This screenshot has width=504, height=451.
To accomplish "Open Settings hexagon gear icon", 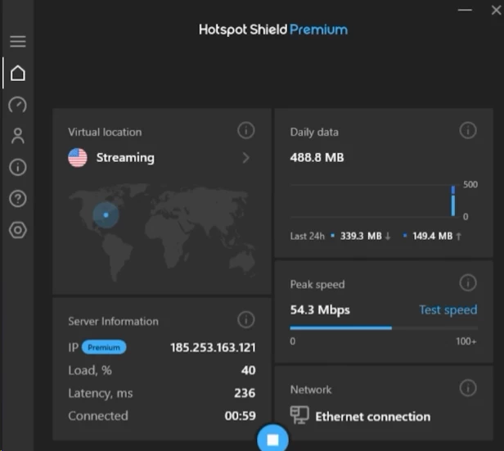I will [x=18, y=230].
